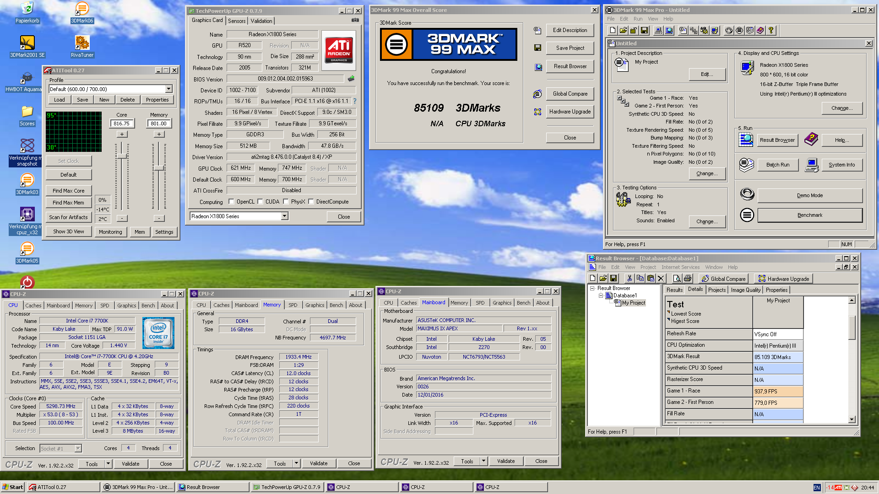This screenshot has height=494, width=879.
Task: Click EN language indicator in system tray
Action: (x=817, y=488)
